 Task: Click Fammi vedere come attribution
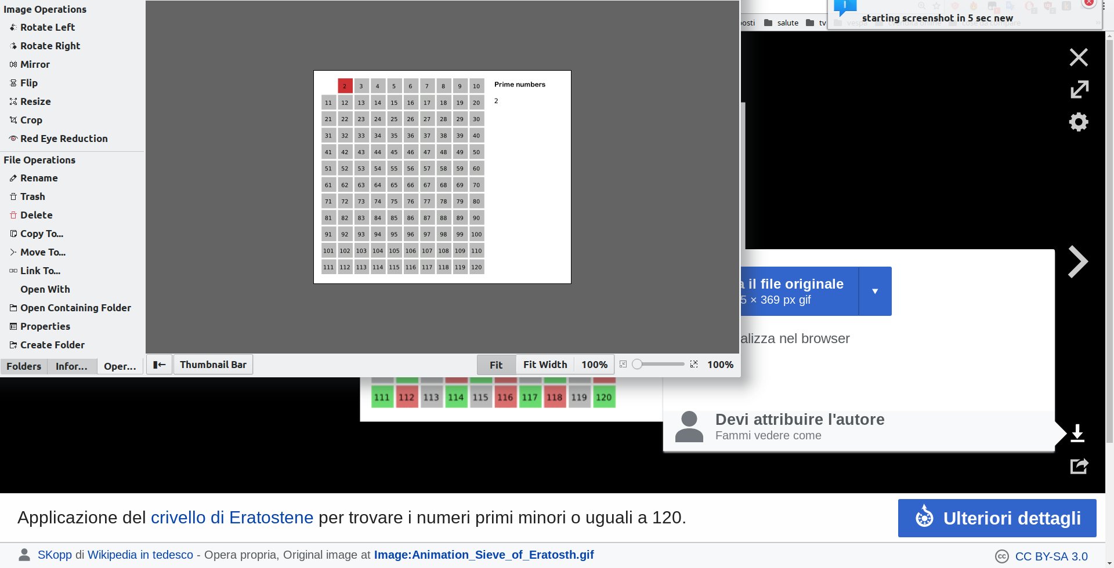pyautogui.click(x=768, y=435)
